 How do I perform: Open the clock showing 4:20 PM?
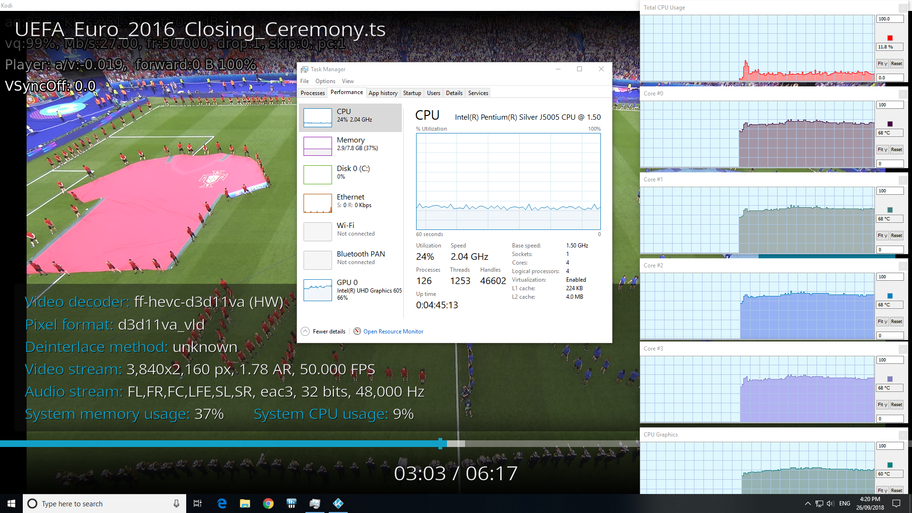870,503
